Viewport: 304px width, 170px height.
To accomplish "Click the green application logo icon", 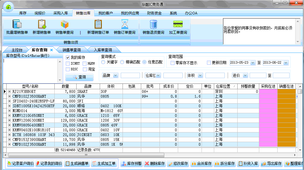I will (8, 7).
